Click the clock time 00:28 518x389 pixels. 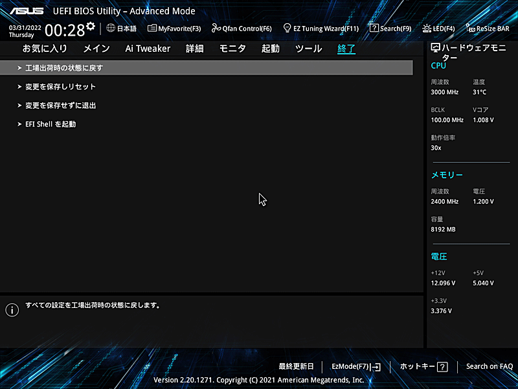[65, 30]
